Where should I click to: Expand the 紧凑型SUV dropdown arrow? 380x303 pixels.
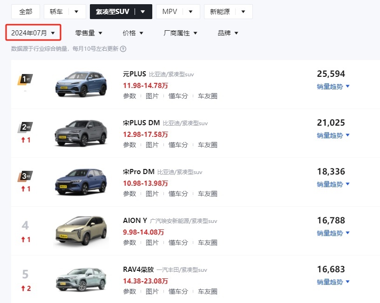pos(143,12)
